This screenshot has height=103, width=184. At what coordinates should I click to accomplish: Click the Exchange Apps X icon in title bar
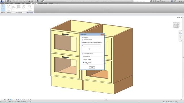tap(172, 1)
